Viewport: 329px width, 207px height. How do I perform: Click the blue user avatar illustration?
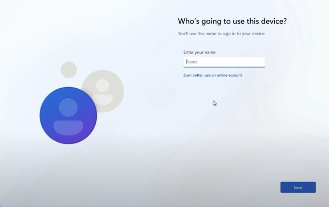68,116
